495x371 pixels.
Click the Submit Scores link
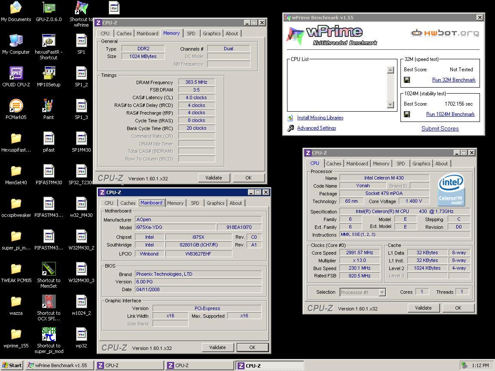coord(440,128)
